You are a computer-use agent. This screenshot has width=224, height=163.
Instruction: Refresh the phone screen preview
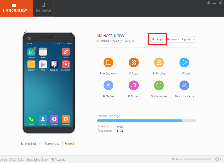pyautogui.click(x=70, y=143)
